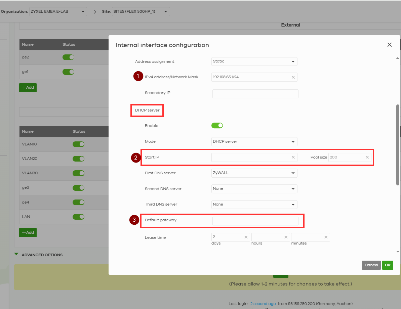Clear the Pool size value
Screen dimensions: 401x309
click(x=367, y=157)
